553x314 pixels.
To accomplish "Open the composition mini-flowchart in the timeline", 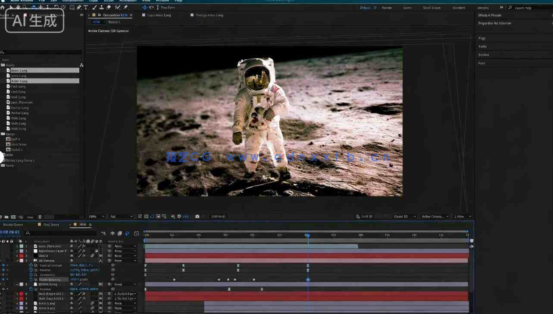I will click(x=103, y=233).
